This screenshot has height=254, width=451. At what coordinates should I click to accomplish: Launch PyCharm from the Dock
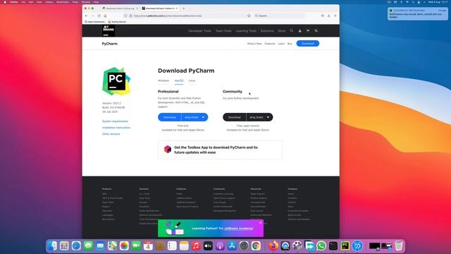(345, 246)
